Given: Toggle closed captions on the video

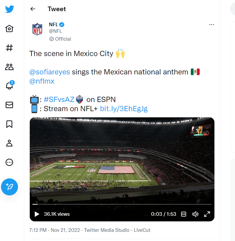Looking at the screenshot, I should (x=184, y=214).
